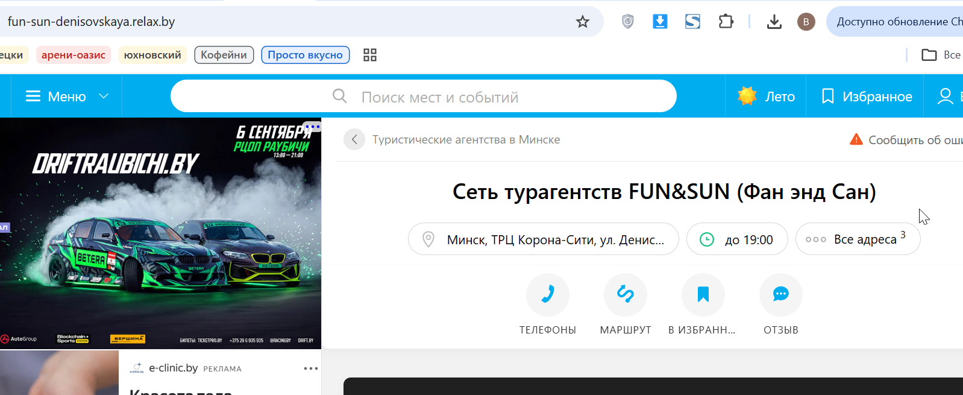
Task: Expand the Меню dropdown chevron
Action: (104, 96)
